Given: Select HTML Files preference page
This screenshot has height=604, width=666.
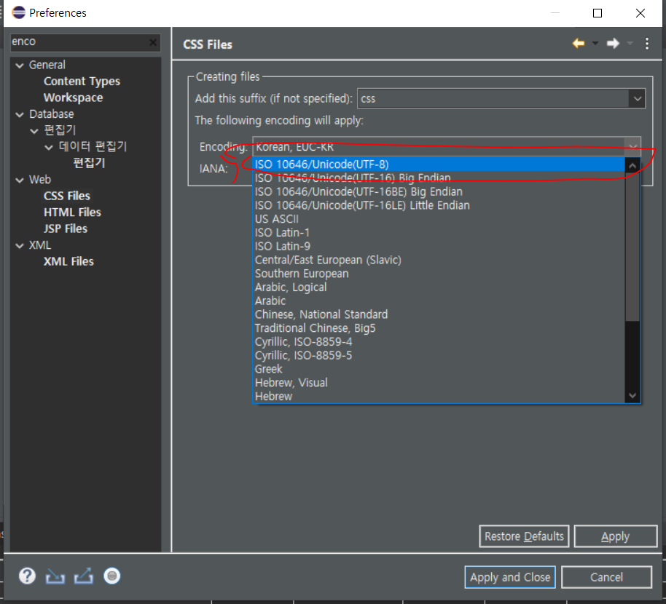Looking at the screenshot, I should point(72,212).
